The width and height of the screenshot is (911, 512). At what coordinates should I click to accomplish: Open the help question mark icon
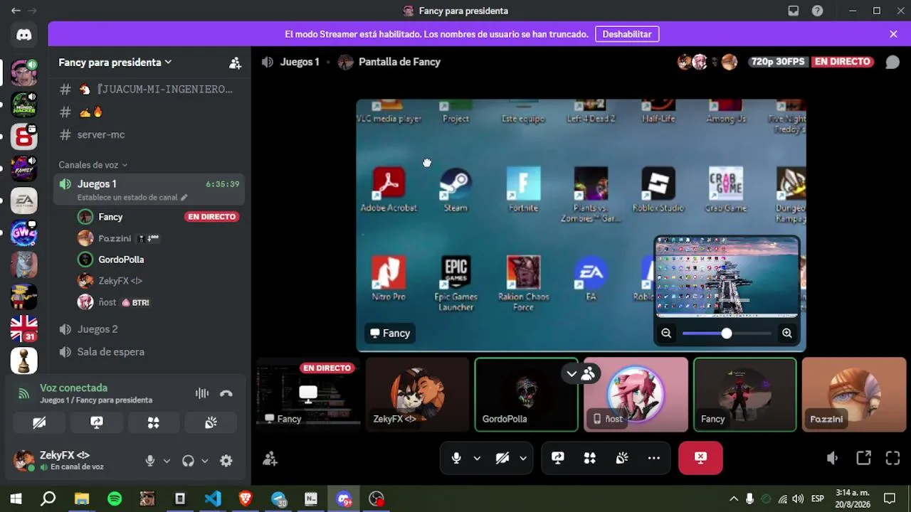[818, 11]
